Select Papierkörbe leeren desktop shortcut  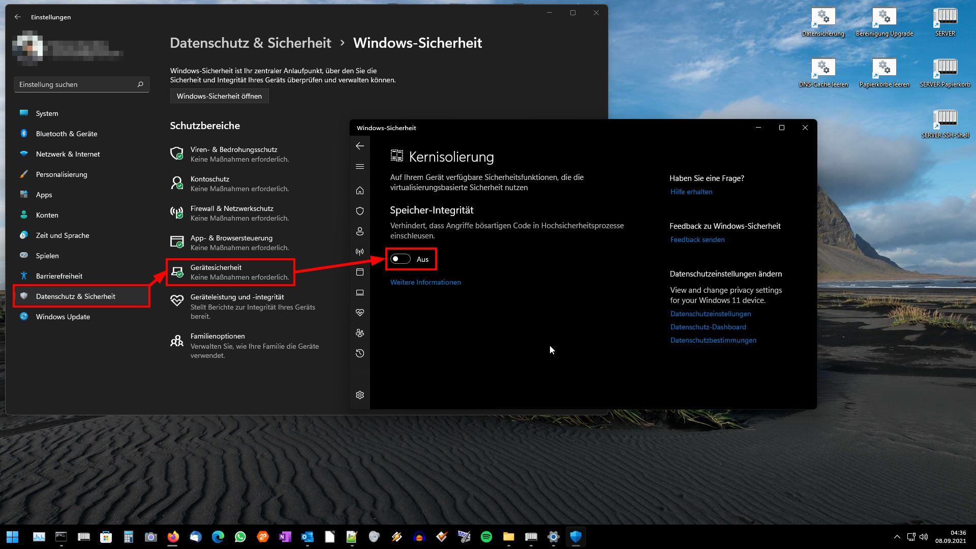coord(884,73)
